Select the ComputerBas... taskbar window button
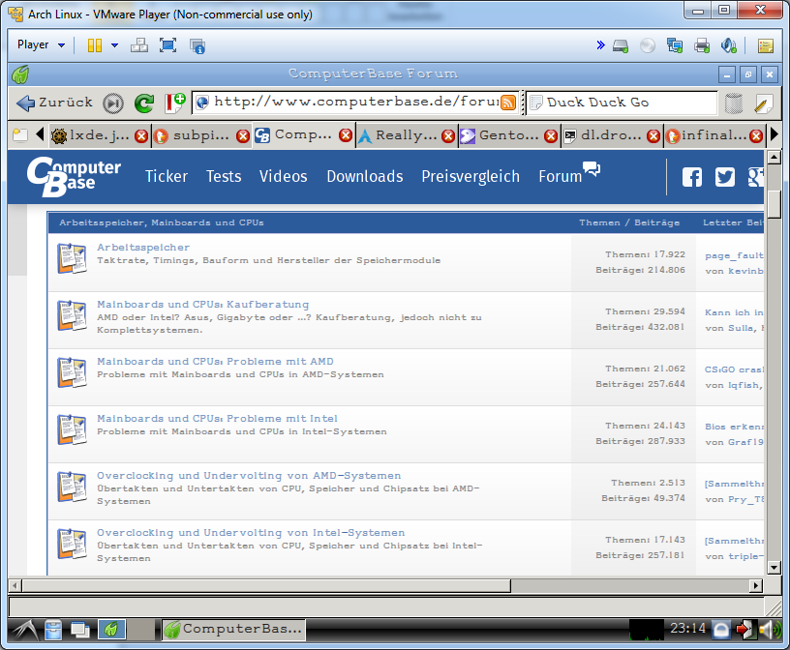Viewport: 790px width, 650px height. [233, 629]
